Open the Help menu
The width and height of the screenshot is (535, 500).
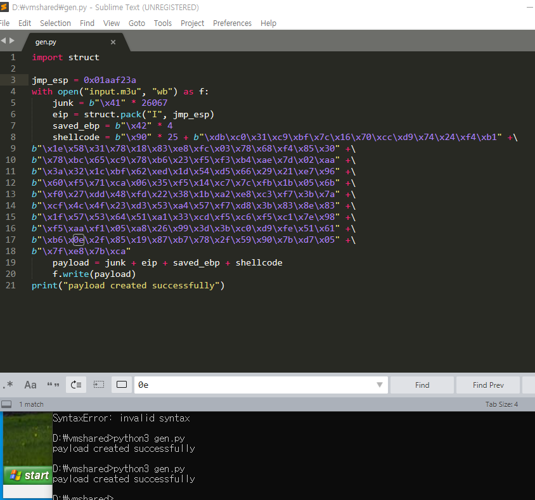point(269,23)
